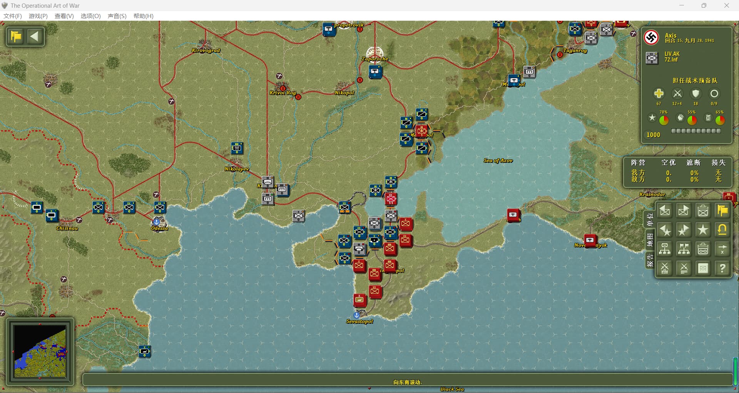
Task: Click the question mark help button
Action: (722, 268)
